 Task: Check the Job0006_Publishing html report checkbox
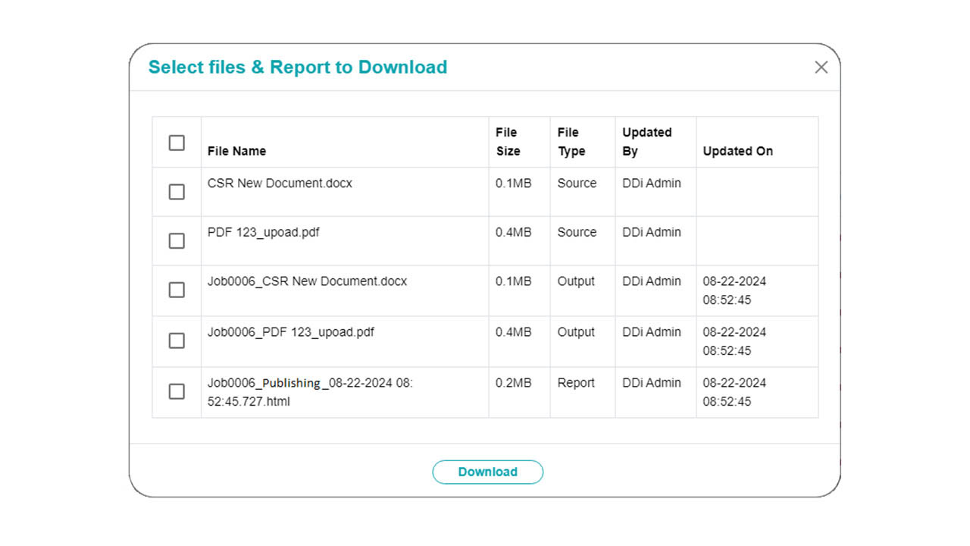(177, 391)
